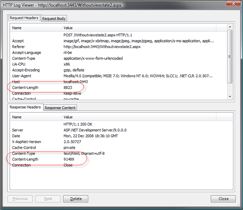Viewport: 243px width, 210px height.
Task: Select the User-Agent header row
Action: pos(119,76)
